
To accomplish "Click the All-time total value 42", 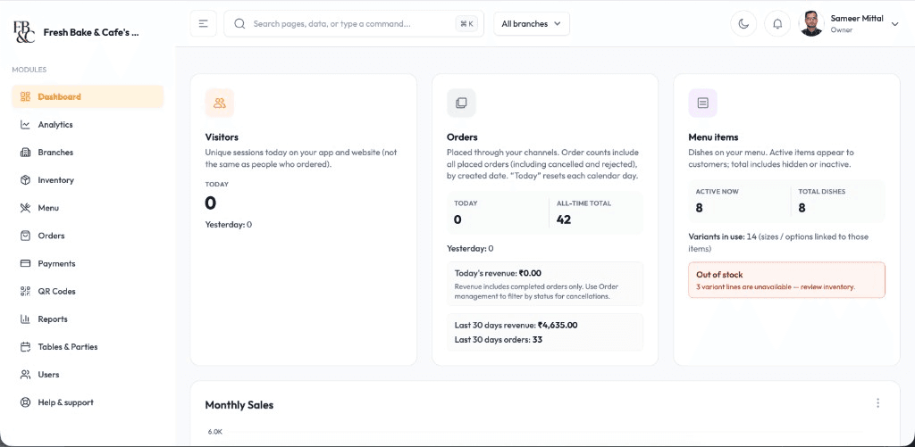I will click(564, 219).
